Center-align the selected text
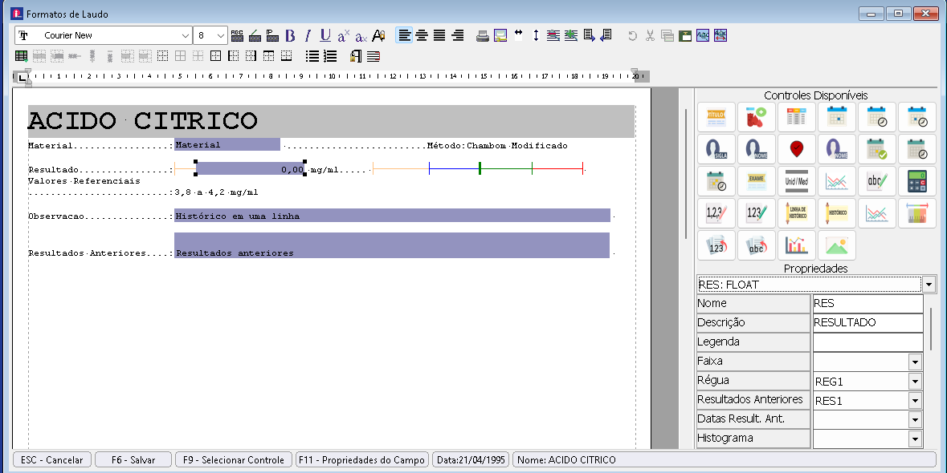The width and height of the screenshot is (947, 473). (x=422, y=35)
